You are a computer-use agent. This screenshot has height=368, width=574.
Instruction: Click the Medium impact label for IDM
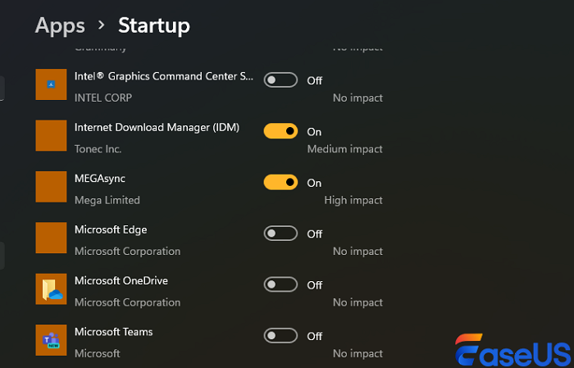click(345, 149)
